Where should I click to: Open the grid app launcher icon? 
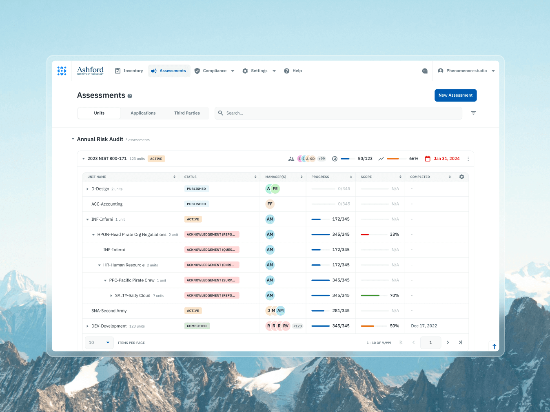(x=62, y=71)
